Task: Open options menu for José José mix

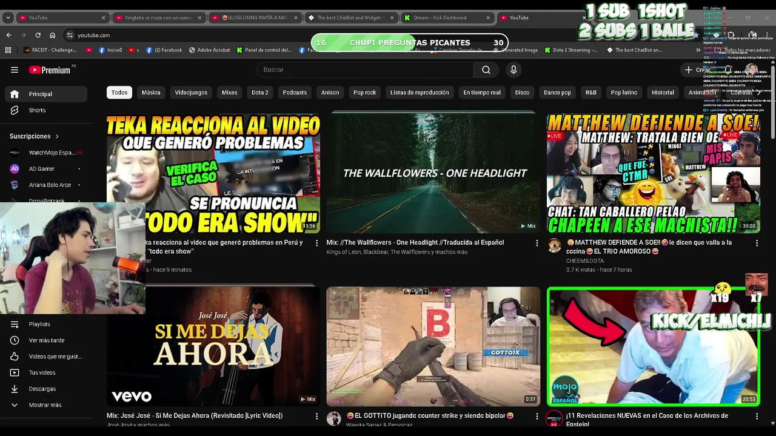Action: click(316, 416)
